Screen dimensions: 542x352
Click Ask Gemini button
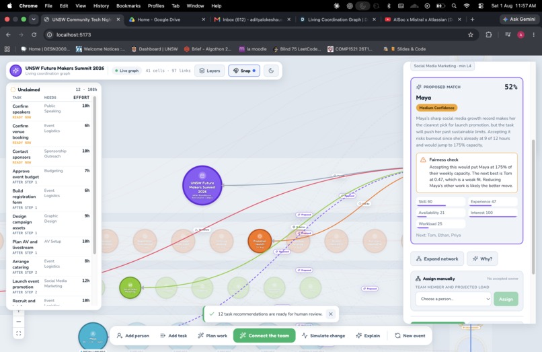[519, 20]
